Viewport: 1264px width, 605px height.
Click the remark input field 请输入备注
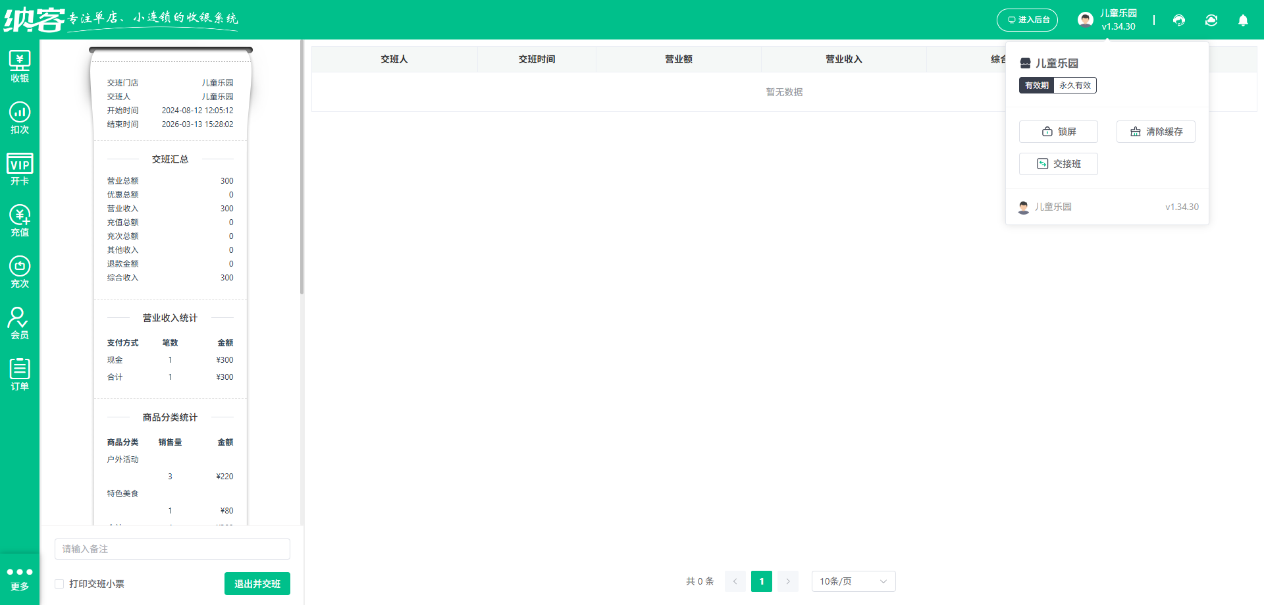click(x=172, y=548)
